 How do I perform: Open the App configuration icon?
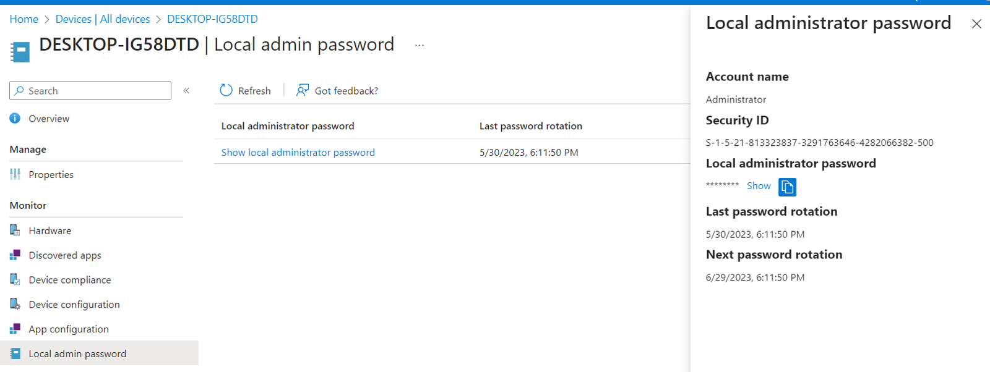click(14, 329)
